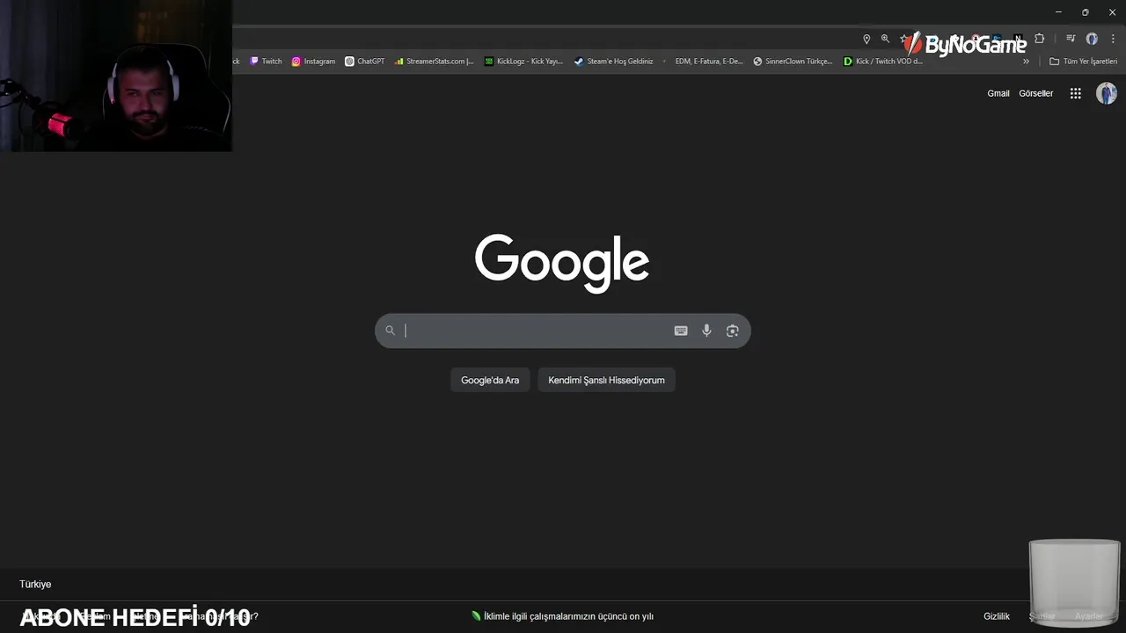Screen dimensions: 1126x633
Task: Open the Instagram bookmark
Action: (313, 62)
